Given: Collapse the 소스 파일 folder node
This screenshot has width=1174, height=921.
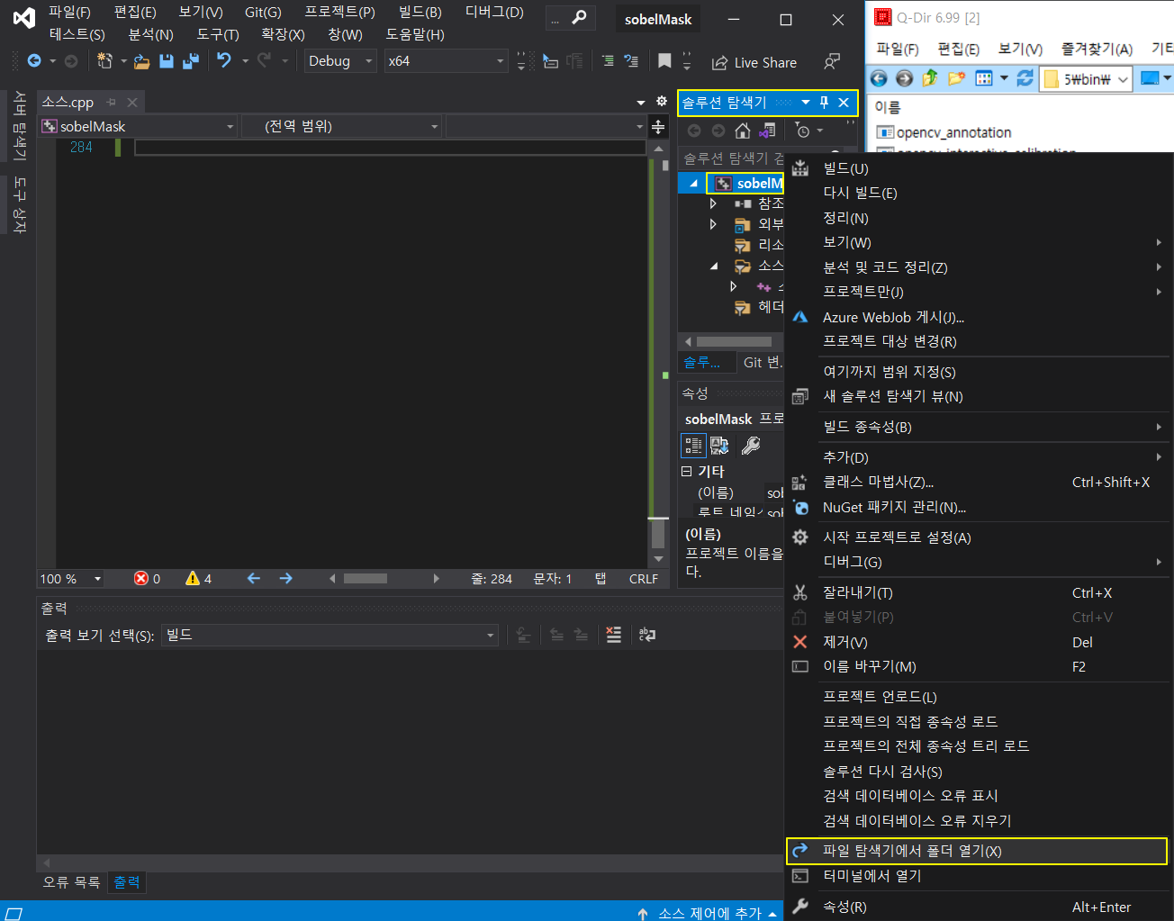Looking at the screenshot, I should coord(714,266).
